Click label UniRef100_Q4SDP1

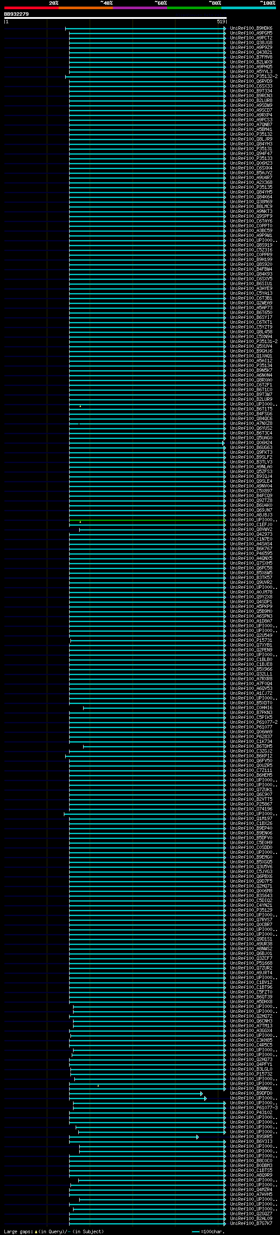coord(251,602)
